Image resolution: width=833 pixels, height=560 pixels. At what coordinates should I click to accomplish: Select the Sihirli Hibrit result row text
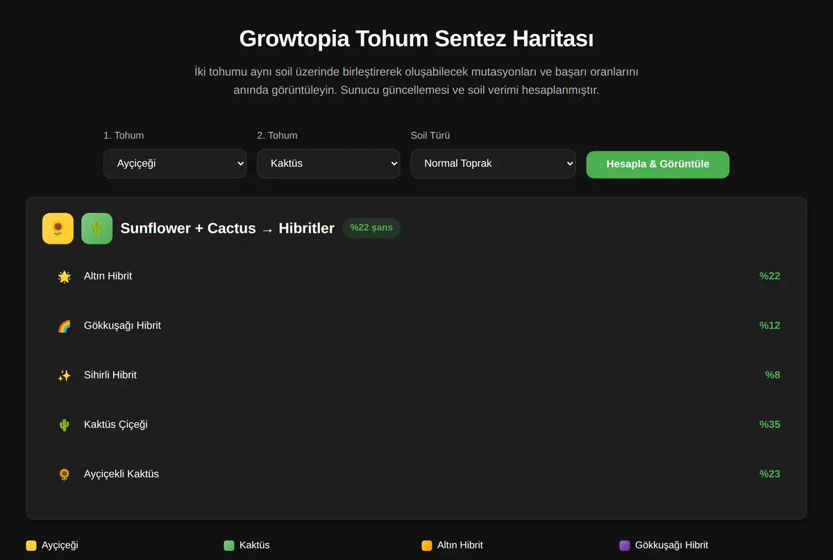pos(110,374)
